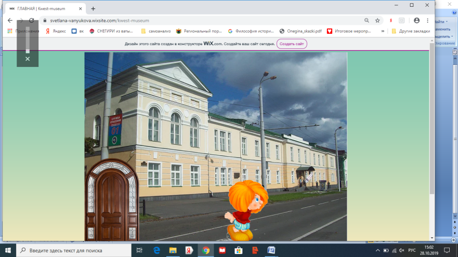Expand hidden bookmarks with double chevron
Screen dimensions: 458x257
[383, 31]
